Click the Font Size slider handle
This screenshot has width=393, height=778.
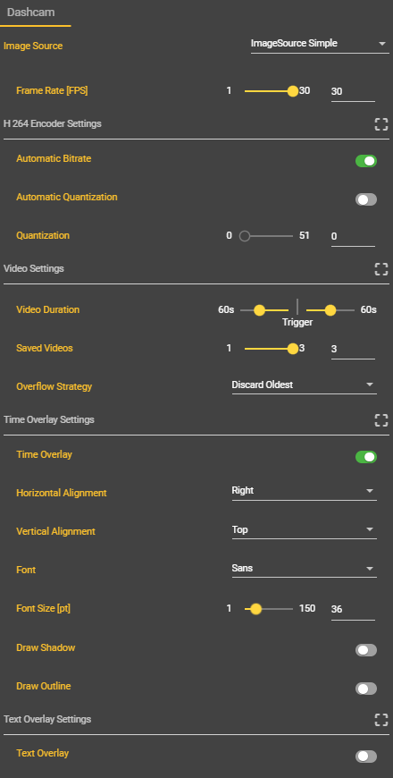(x=255, y=609)
